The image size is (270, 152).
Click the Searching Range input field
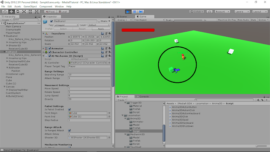click(89, 75)
